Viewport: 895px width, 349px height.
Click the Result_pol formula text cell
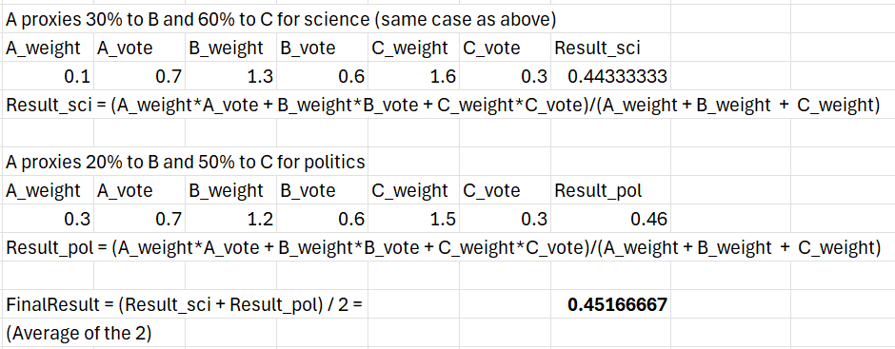click(443, 247)
